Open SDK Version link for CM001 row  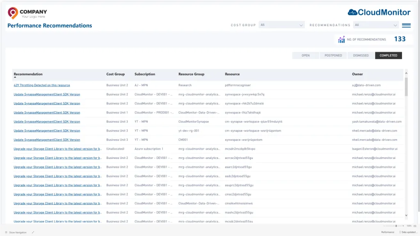[47, 140]
